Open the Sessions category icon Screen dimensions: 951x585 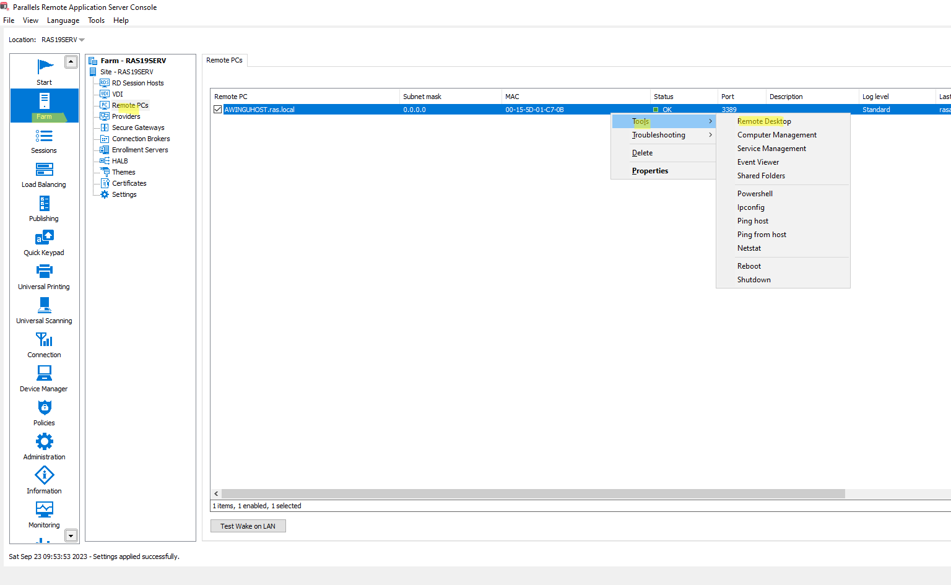tap(45, 136)
